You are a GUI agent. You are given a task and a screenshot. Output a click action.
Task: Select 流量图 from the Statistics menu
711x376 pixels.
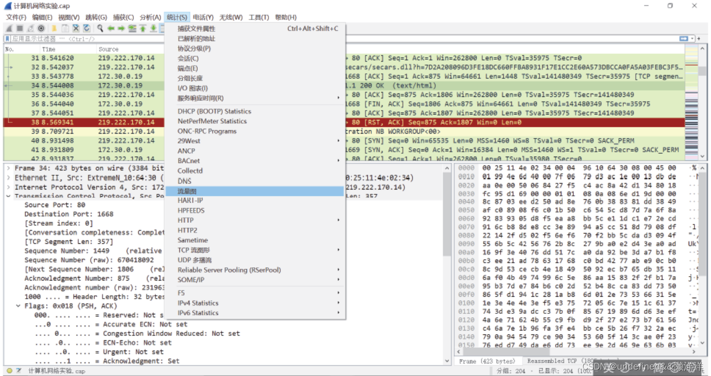[x=189, y=190]
